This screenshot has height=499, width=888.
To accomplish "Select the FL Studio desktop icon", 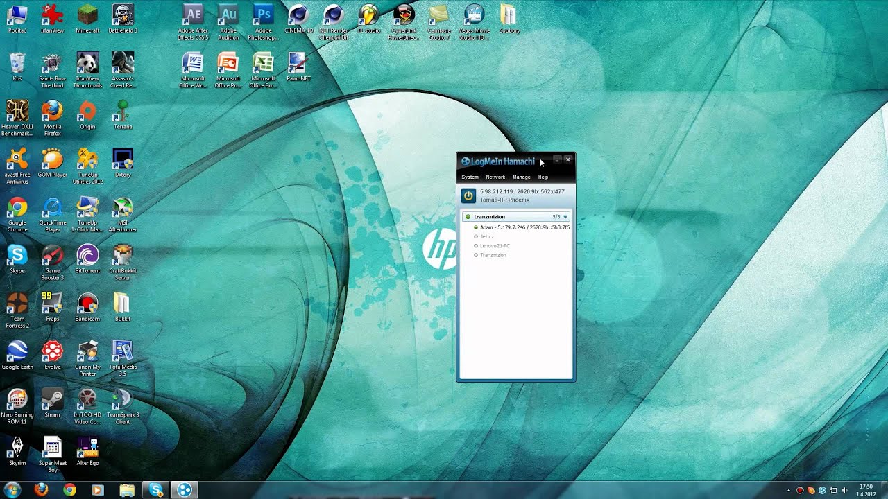I will pyautogui.click(x=368, y=19).
